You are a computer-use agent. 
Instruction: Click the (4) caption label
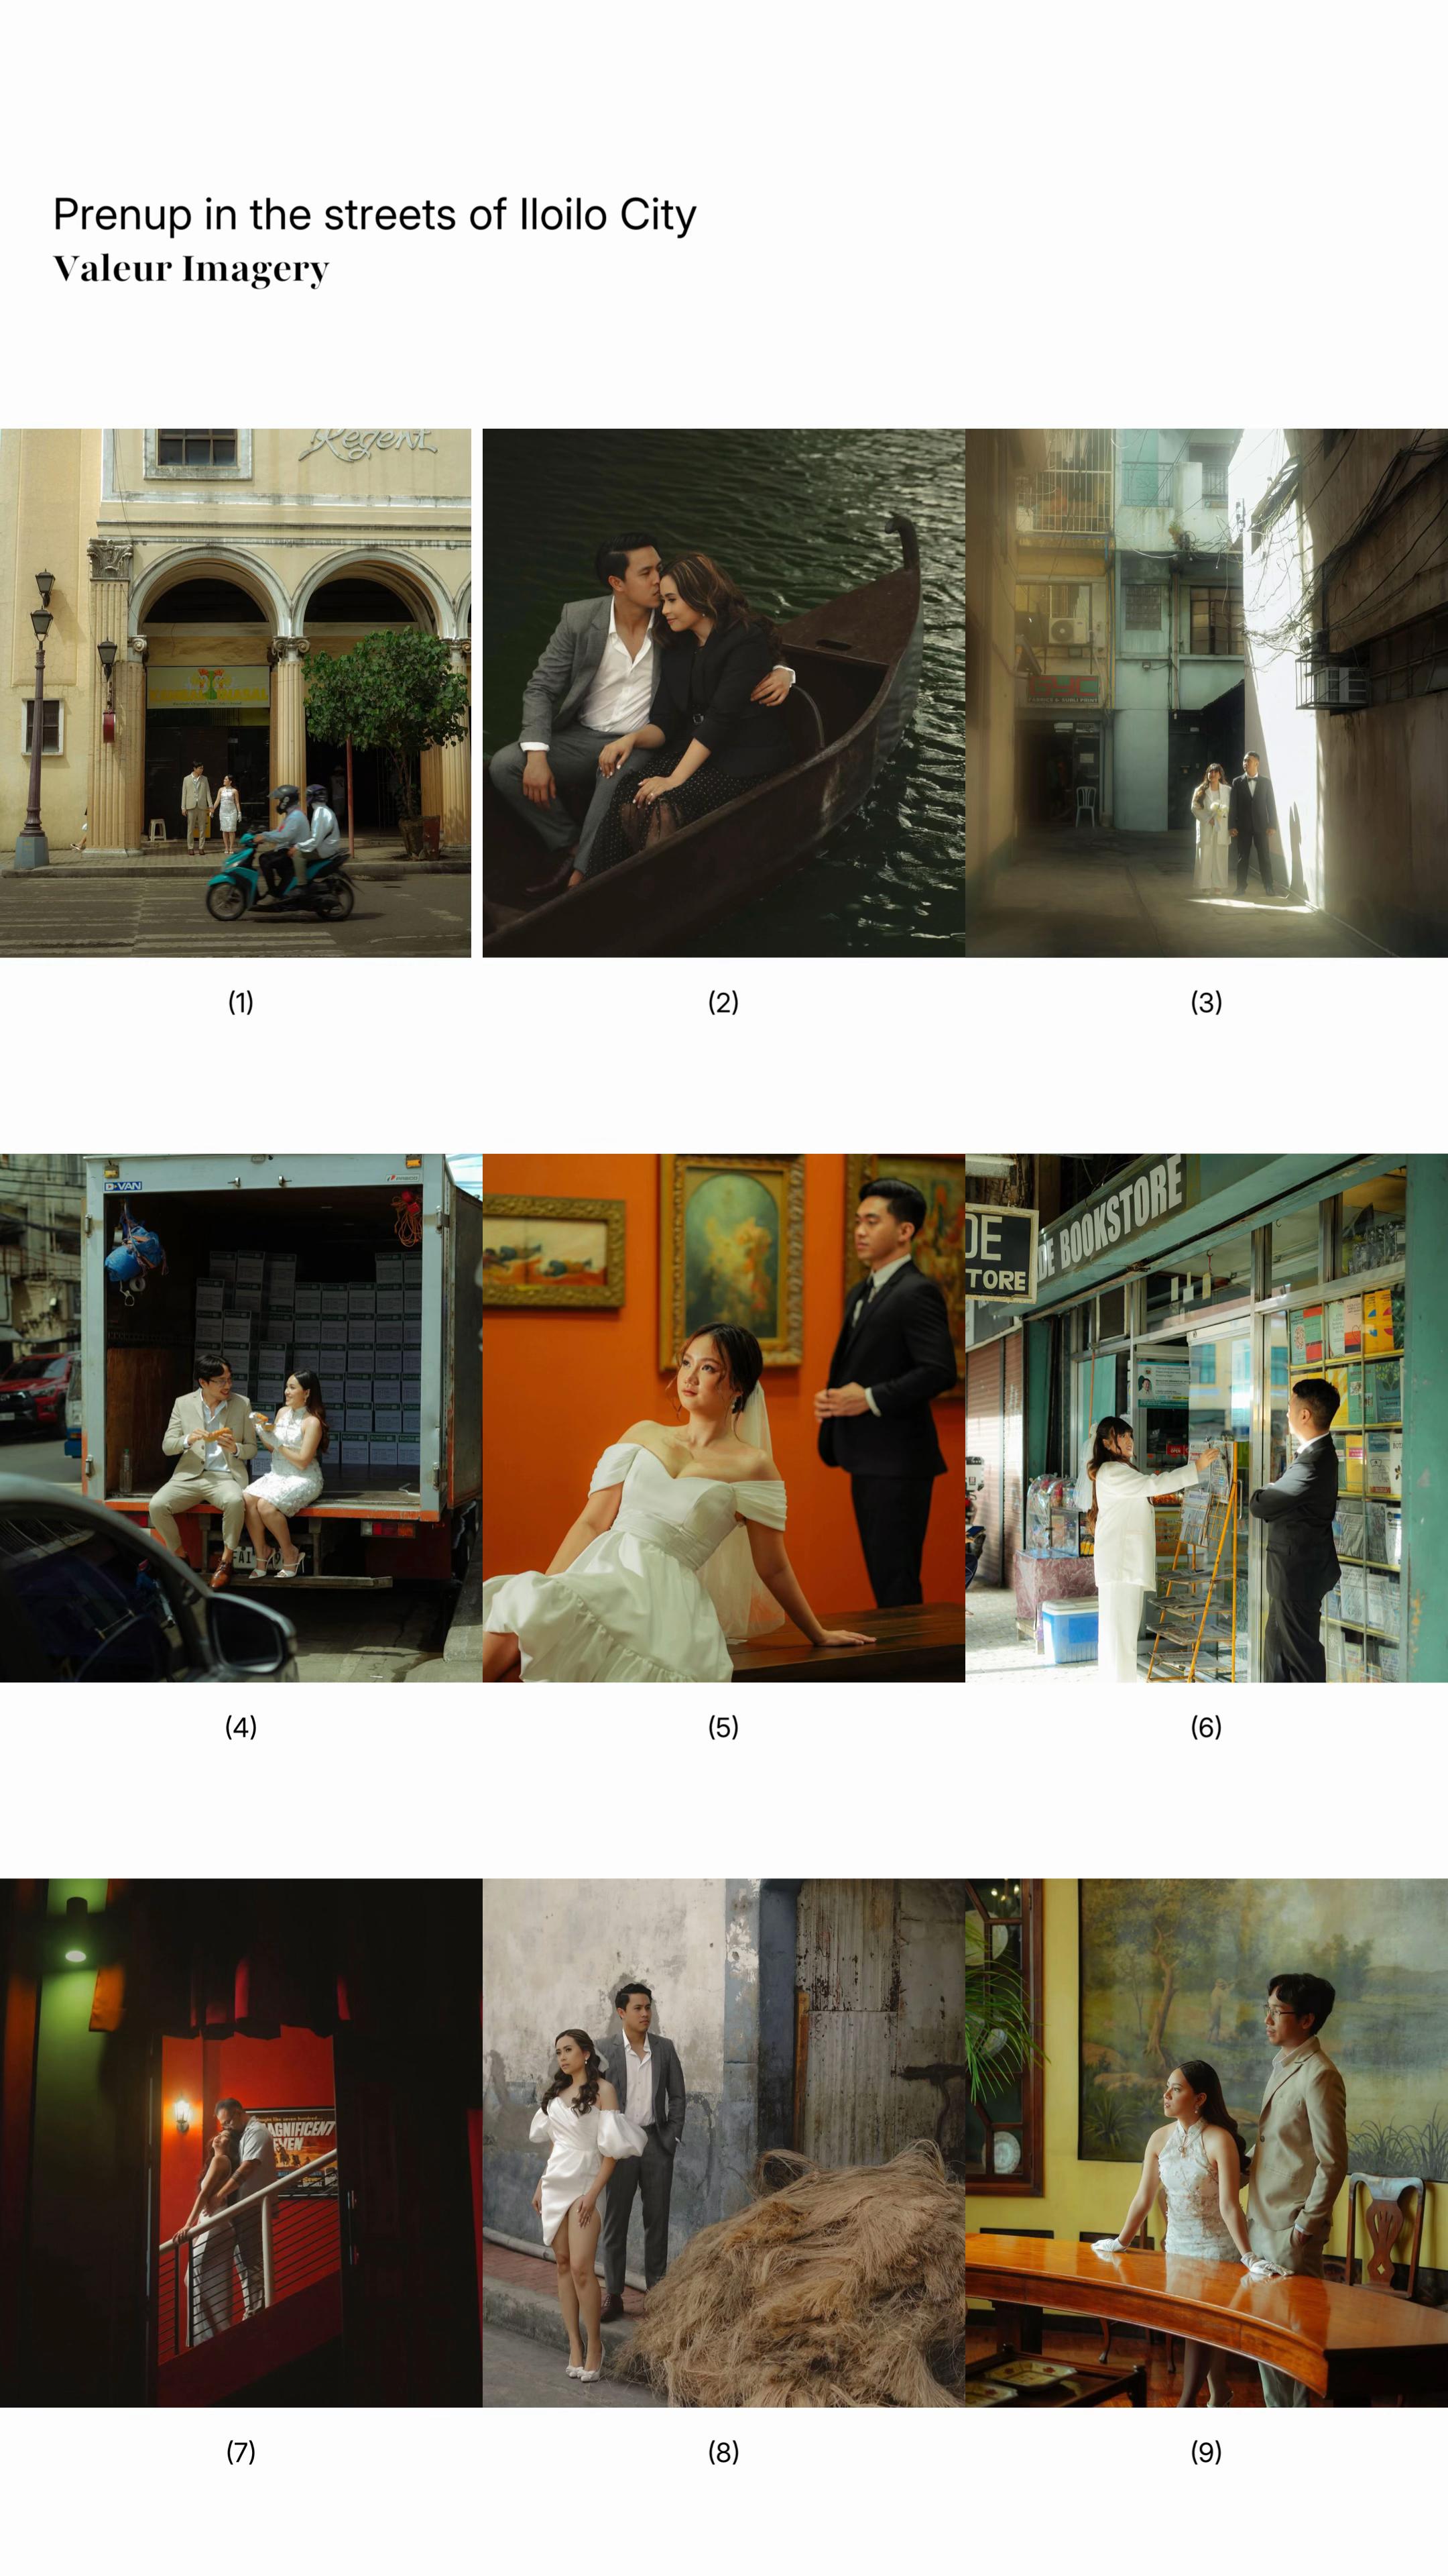pos(241,1727)
